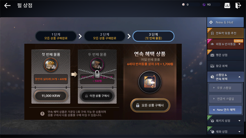
Task: Expand the 패키지 상점 dropdown arrow
Action: pyautogui.click(x=240, y=121)
